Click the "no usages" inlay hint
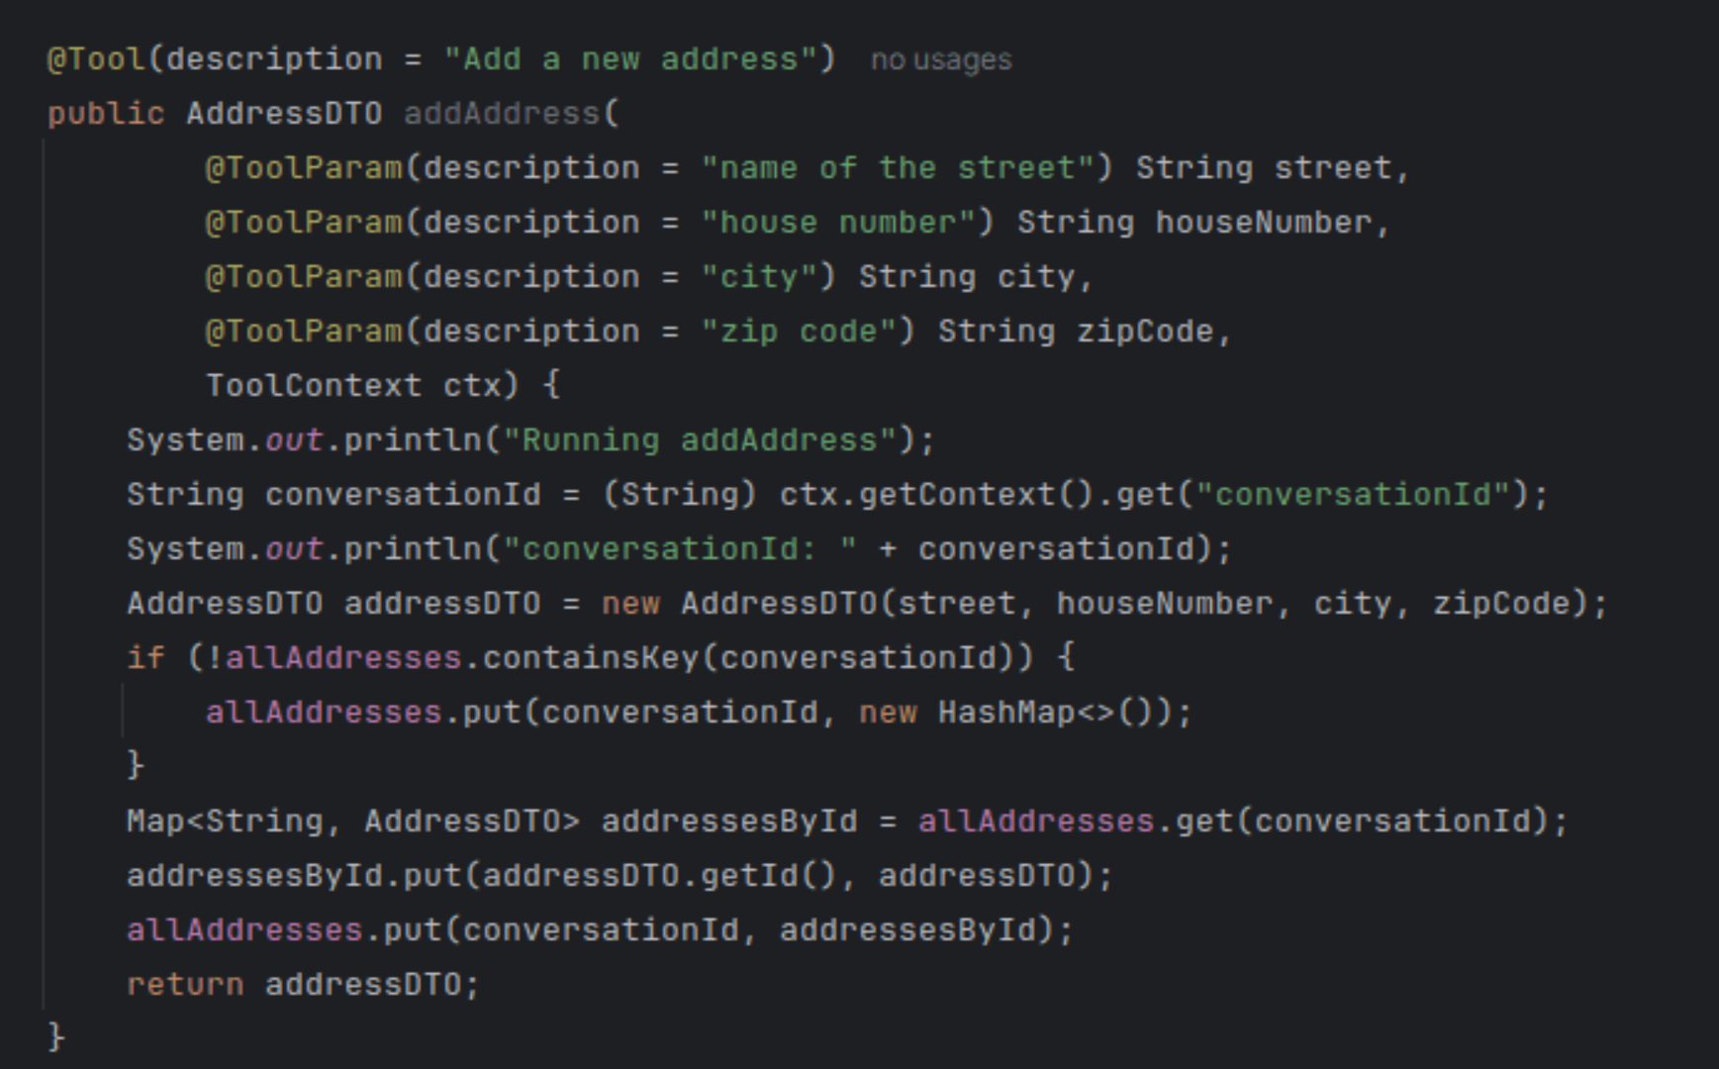Viewport: 1719px width, 1069px height. (940, 60)
